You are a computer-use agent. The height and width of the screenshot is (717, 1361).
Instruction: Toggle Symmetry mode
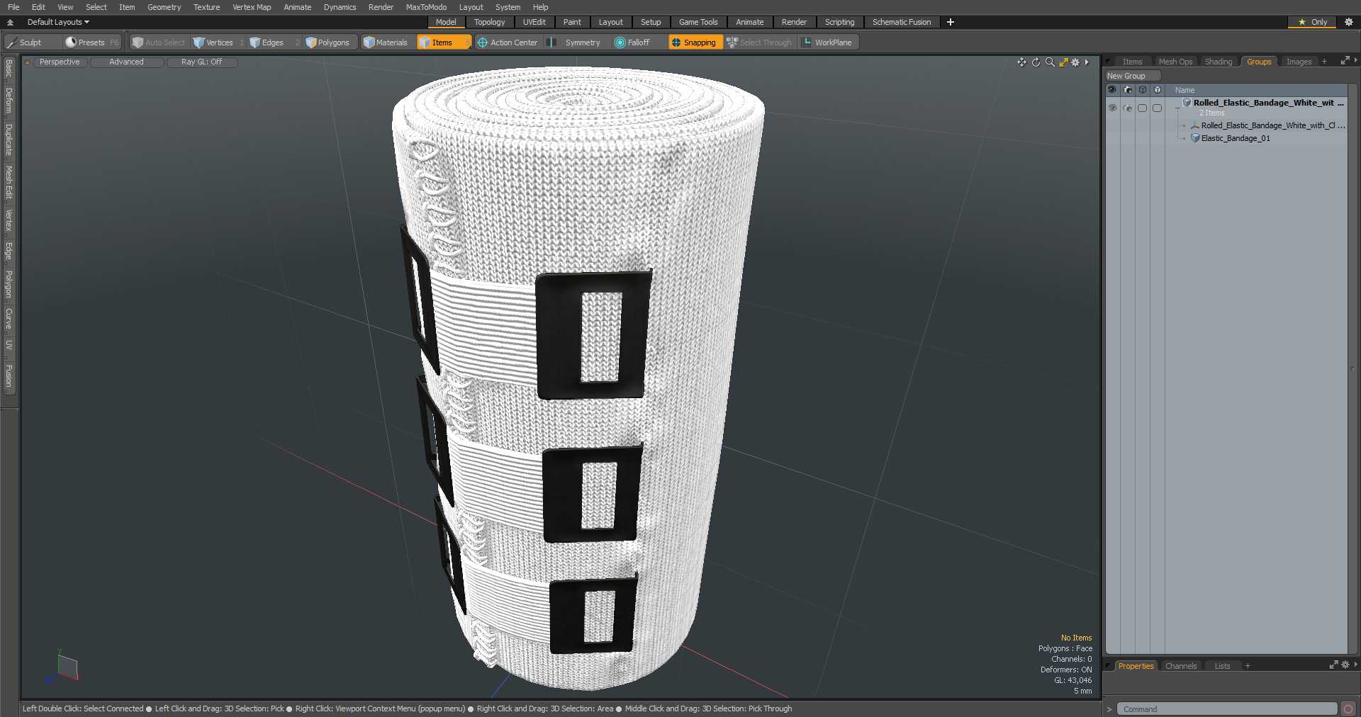(x=576, y=43)
